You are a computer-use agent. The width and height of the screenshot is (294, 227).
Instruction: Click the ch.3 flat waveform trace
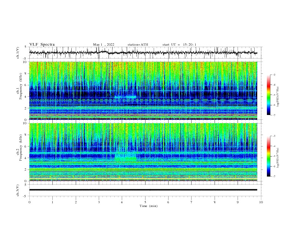143,190
